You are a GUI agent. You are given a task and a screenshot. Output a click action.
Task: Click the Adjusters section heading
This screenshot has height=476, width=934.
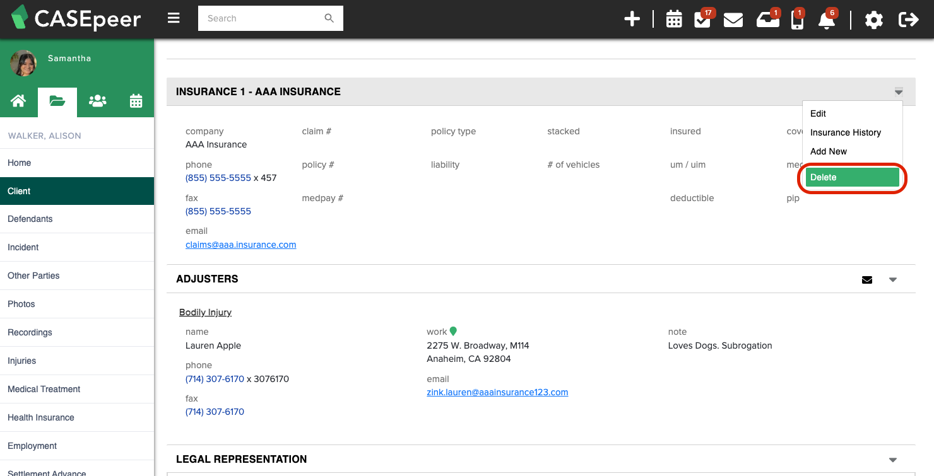pos(207,279)
